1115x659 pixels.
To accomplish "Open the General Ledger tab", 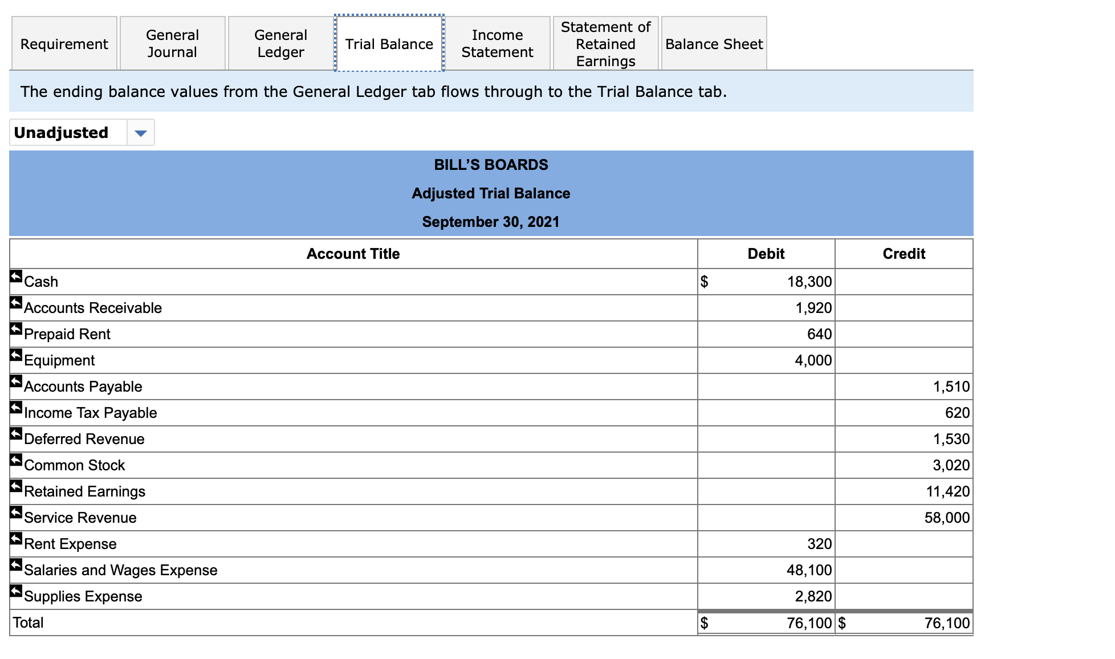I will tap(280, 44).
